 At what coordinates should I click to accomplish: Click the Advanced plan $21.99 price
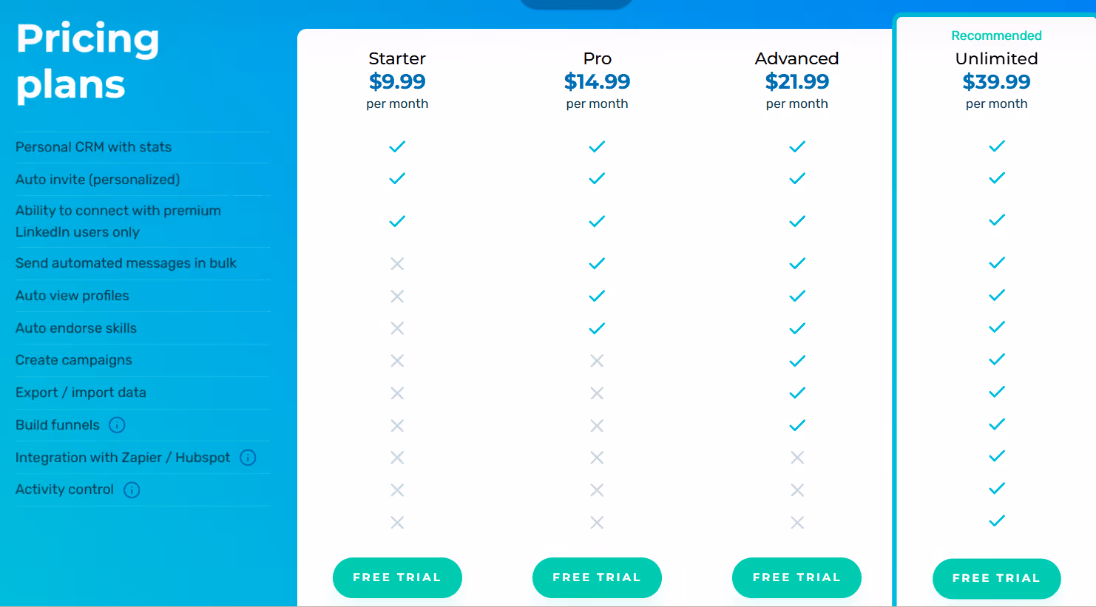pyautogui.click(x=796, y=81)
